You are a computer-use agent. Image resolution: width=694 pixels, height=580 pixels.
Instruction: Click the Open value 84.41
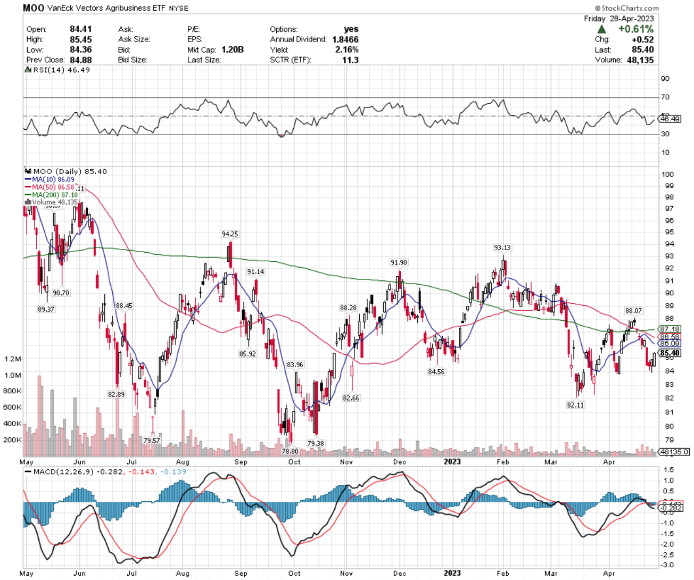(x=81, y=29)
